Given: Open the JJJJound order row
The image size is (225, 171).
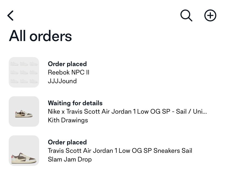Looking at the screenshot, I should [x=112, y=72].
